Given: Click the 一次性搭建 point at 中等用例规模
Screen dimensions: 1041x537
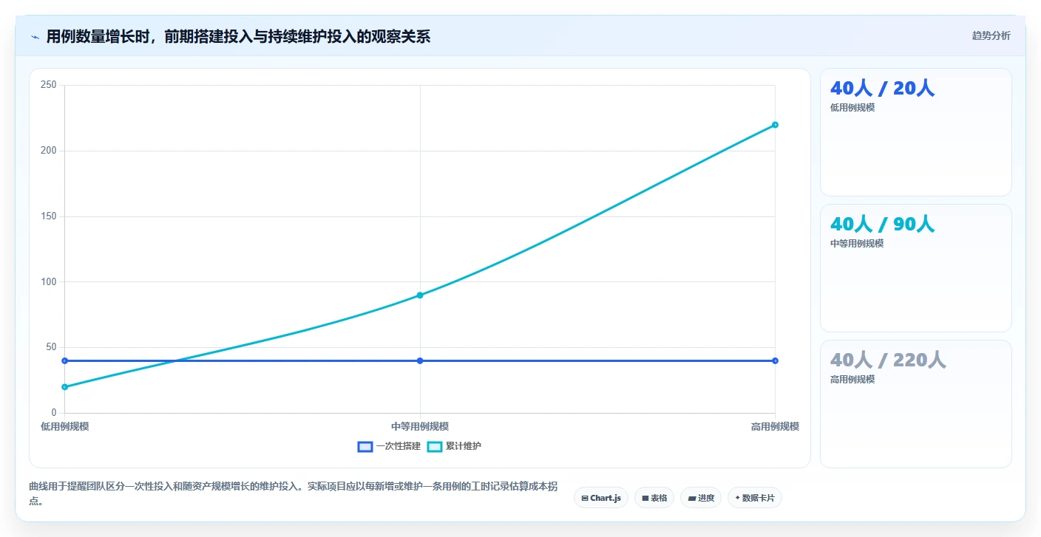Looking at the screenshot, I should coord(420,360).
